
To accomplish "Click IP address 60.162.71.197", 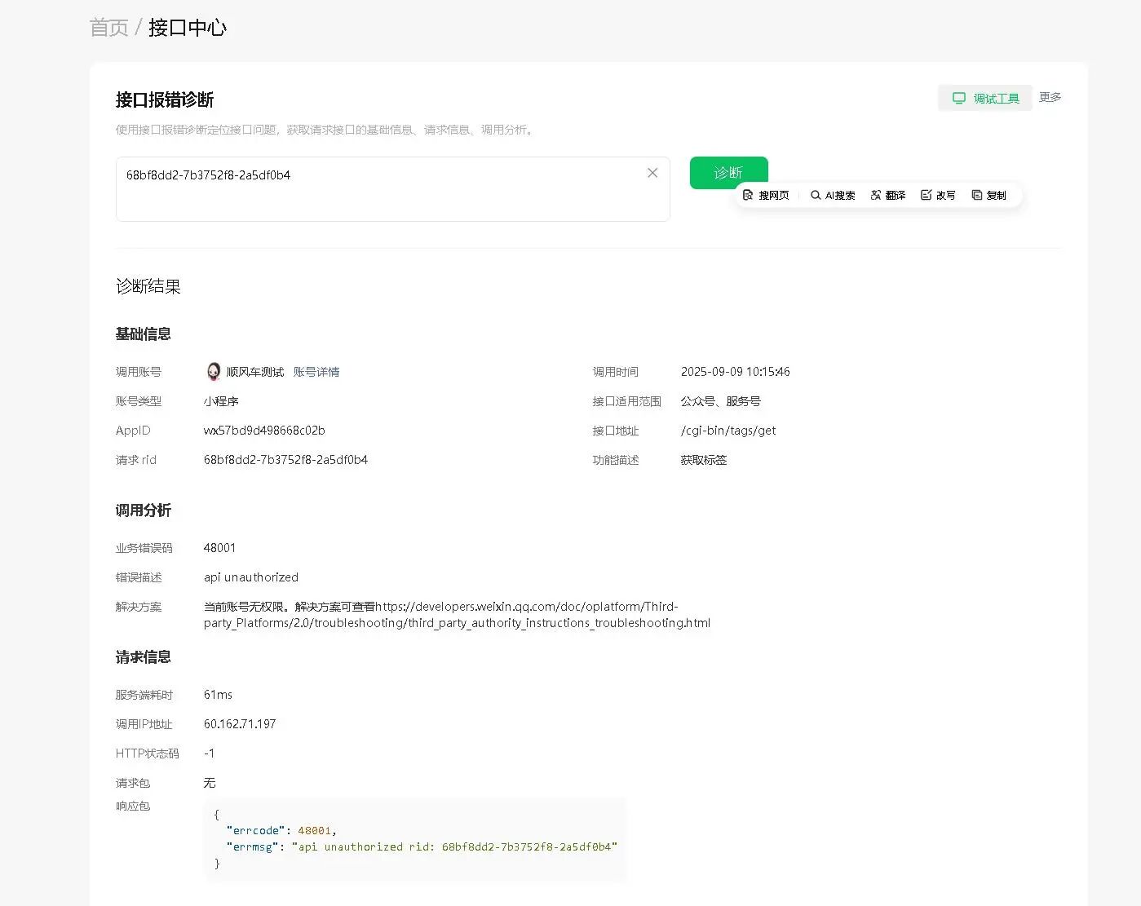I will tap(240, 724).
